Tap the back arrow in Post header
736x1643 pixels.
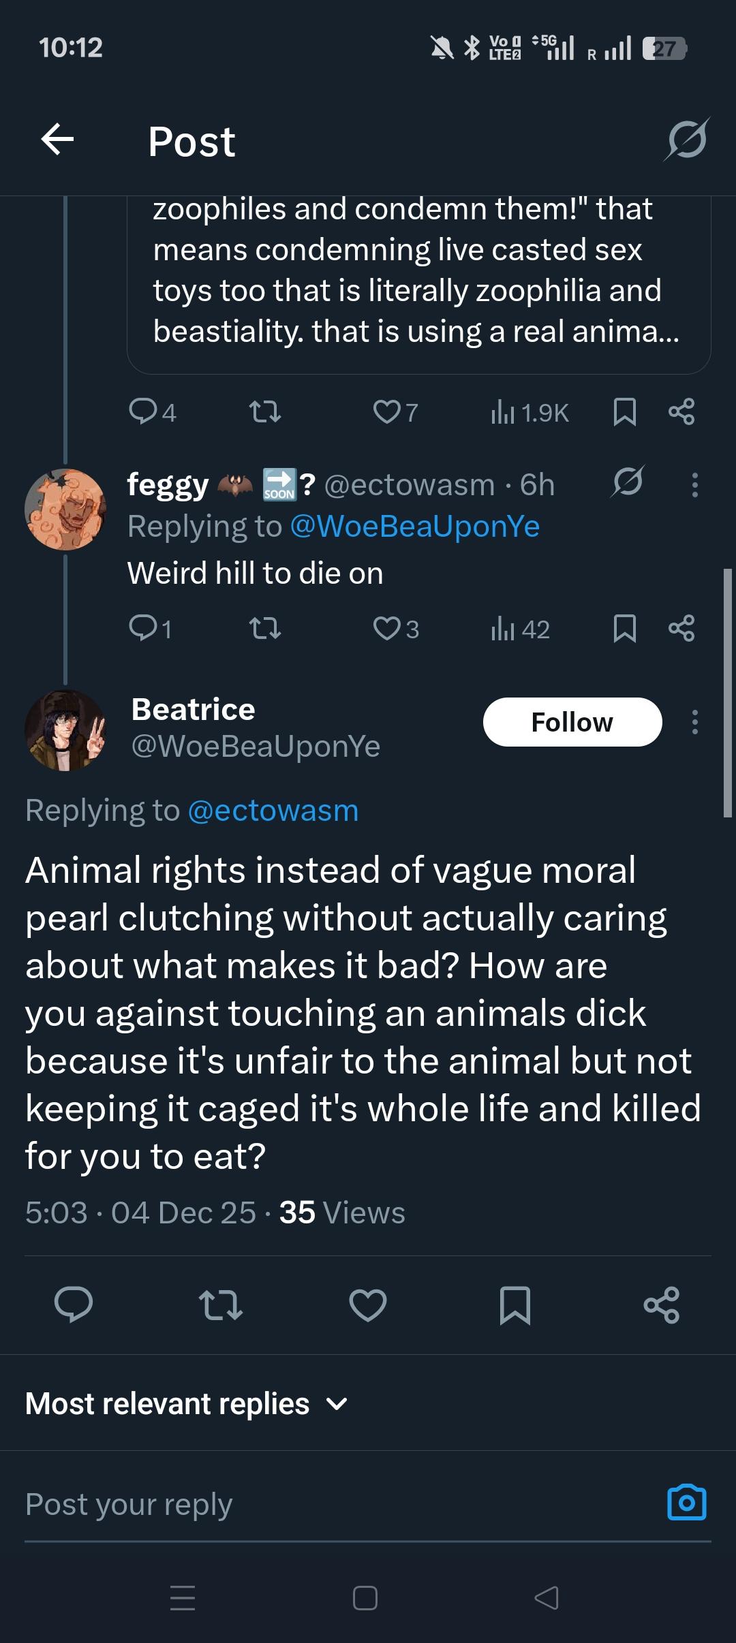[x=57, y=140]
